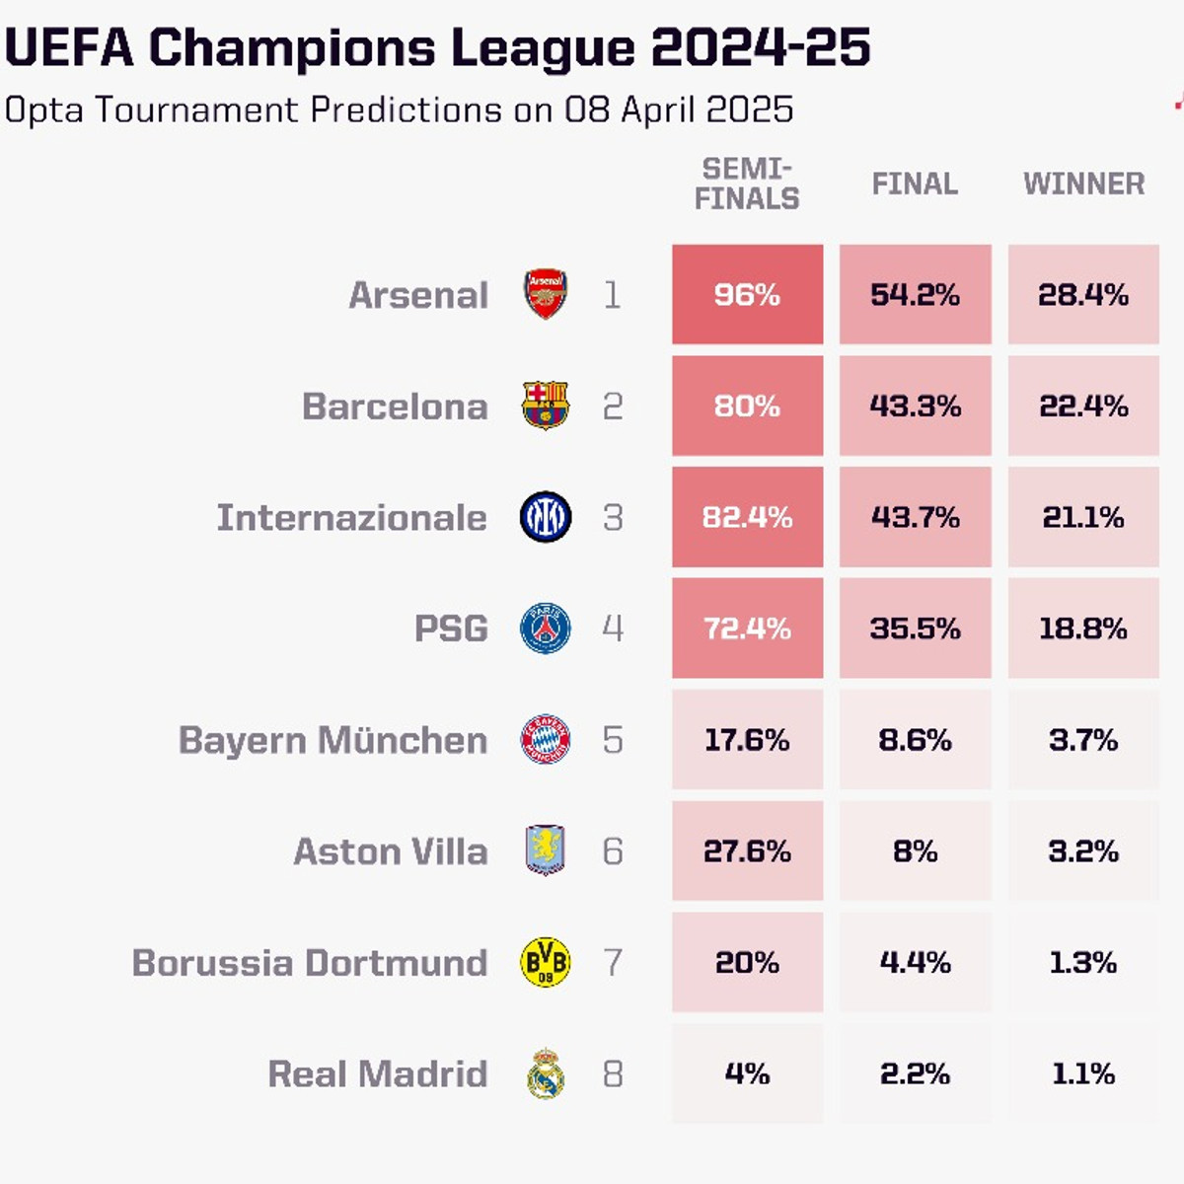Image resolution: width=1184 pixels, height=1184 pixels.
Task: Click the SEMI-FINALS column header
Action: (x=747, y=184)
